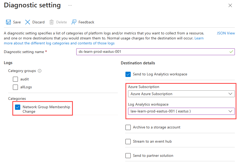The image size is (238, 166).
Task: Click the green validation checkmark
Action: 232,52
